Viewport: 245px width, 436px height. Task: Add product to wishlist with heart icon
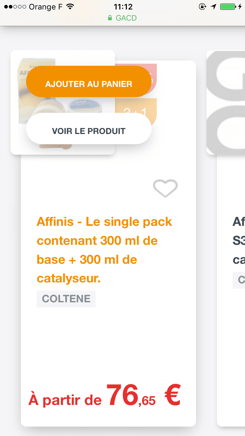pos(165,188)
